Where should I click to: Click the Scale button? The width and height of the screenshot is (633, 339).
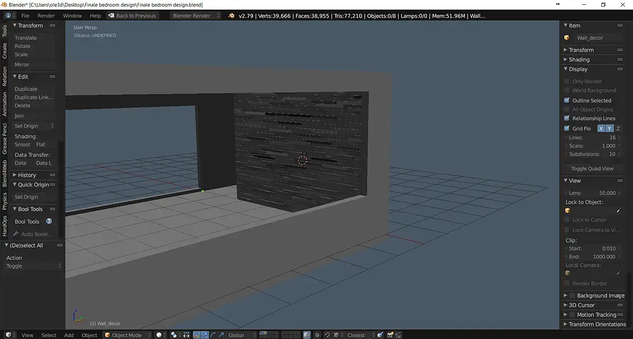pyautogui.click(x=34, y=54)
